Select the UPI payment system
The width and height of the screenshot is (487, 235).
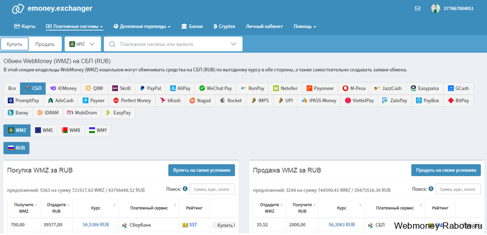[x=285, y=100]
